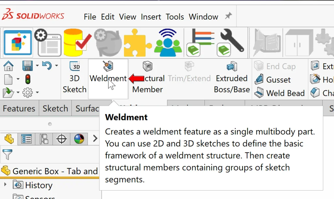Click the Weld Bead tool
The height and width of the screenshot is (199, 334).
pos(280,93)
